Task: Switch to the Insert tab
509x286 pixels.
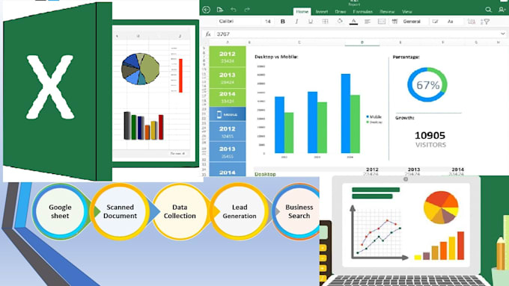Action: [x=322, y=12]
